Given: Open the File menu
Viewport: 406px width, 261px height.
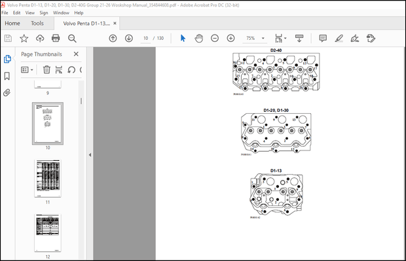Looking at the screenshot, I should [x=5, y=12].
